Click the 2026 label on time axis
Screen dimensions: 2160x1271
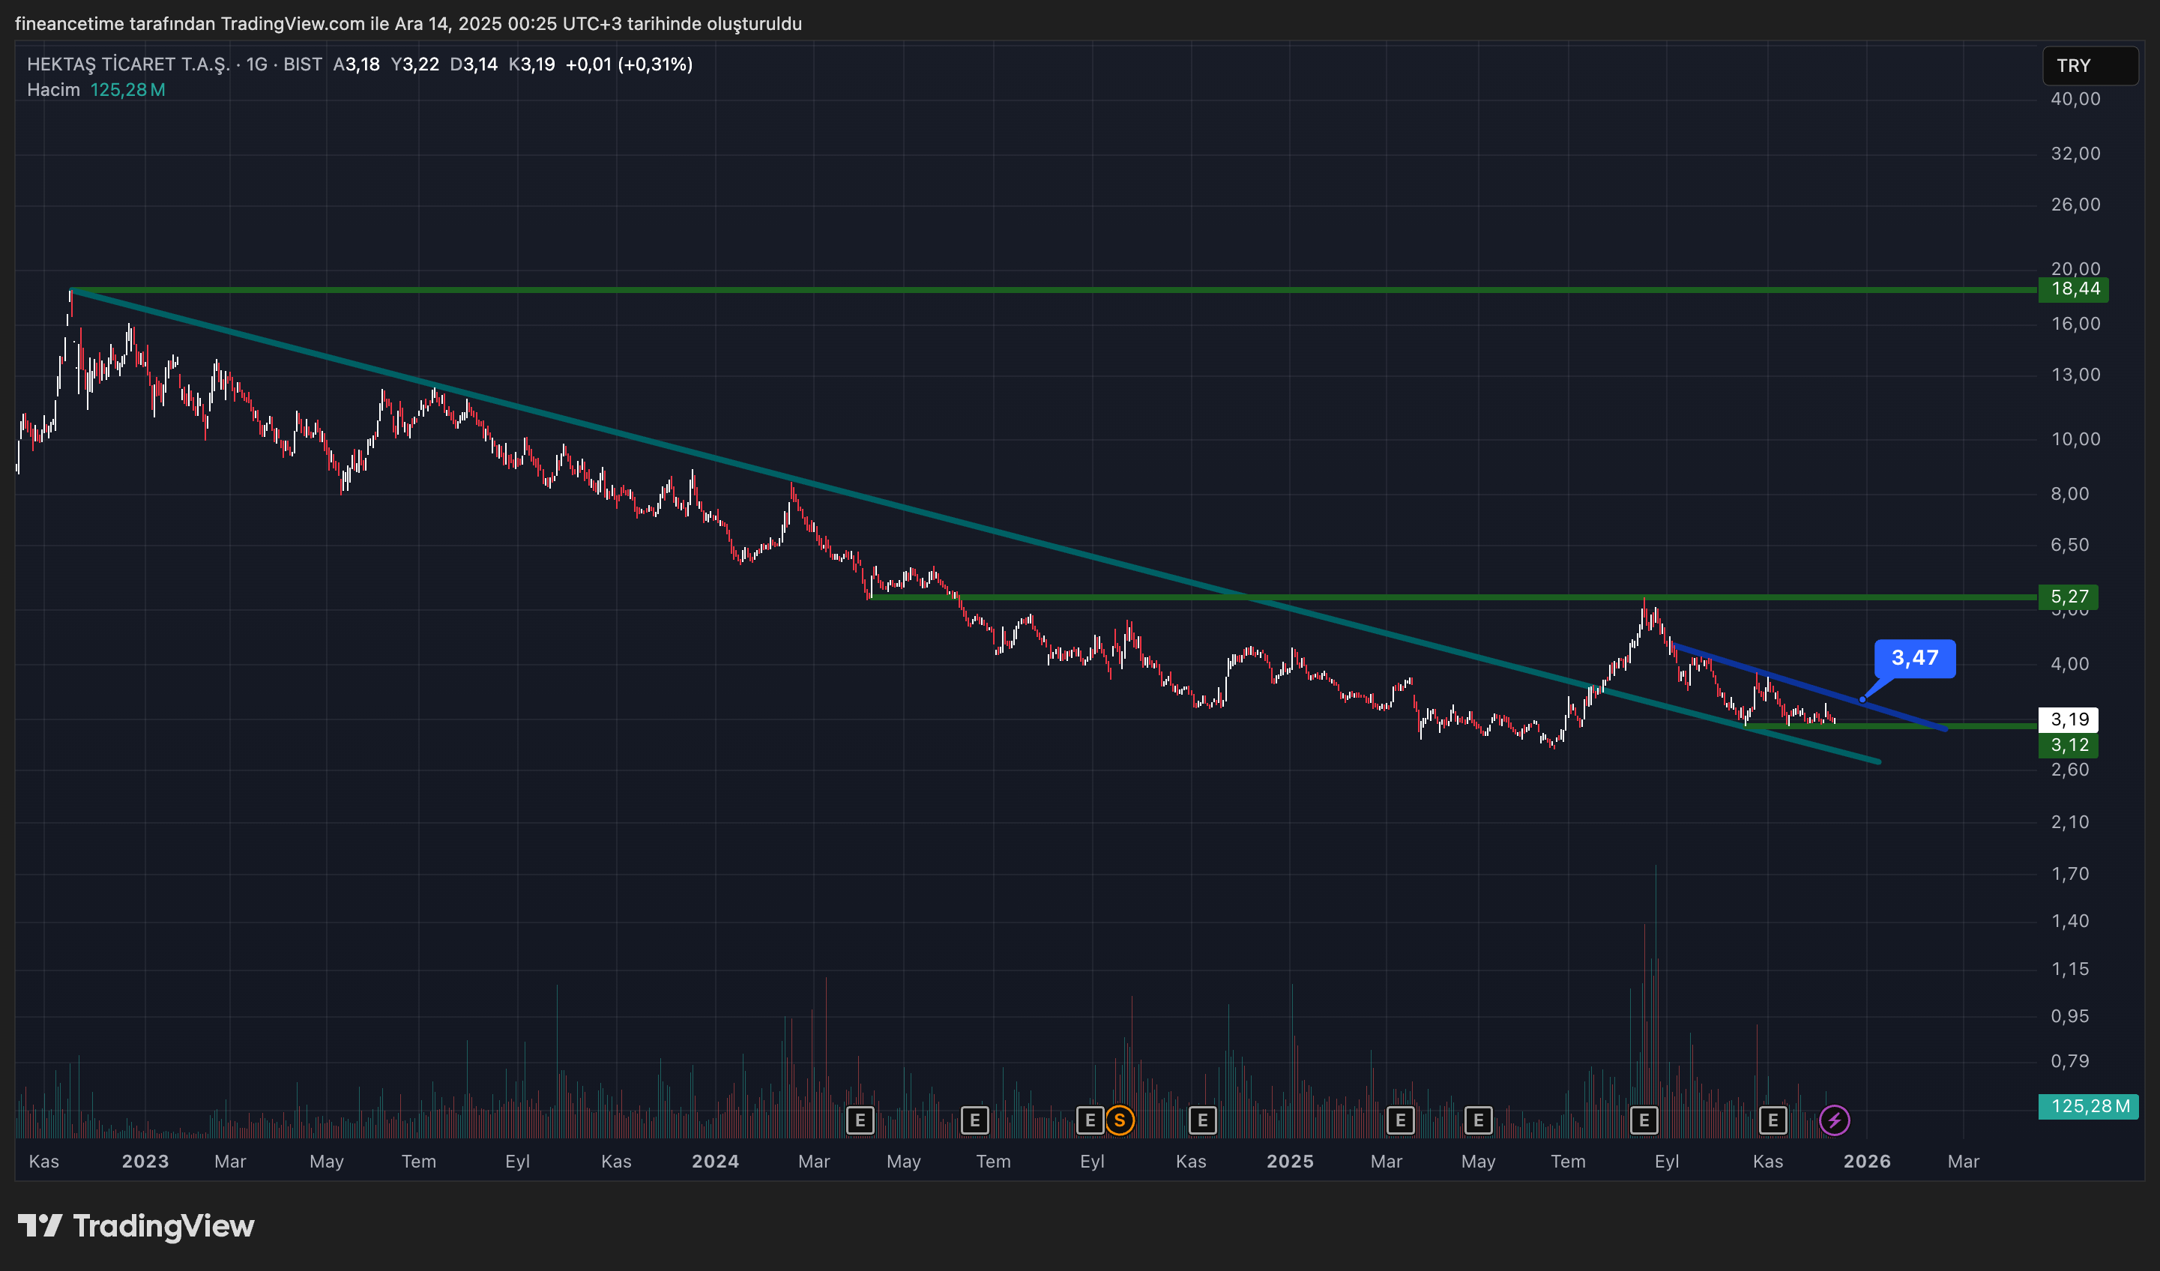click(1866, 1162)
